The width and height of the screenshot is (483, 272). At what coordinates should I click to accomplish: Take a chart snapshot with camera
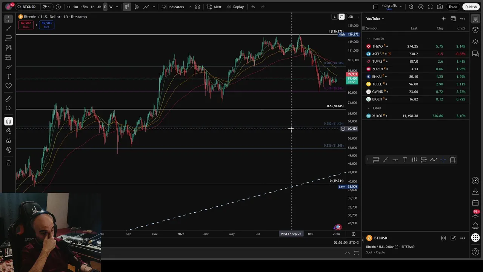click(440, 7)
